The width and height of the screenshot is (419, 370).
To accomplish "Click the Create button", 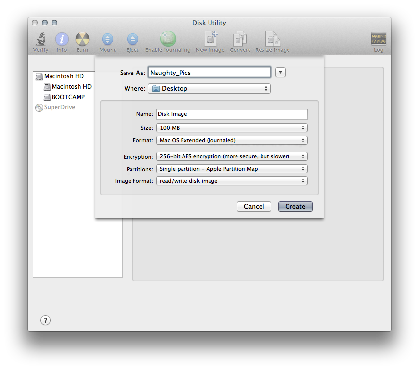I will pyautogui.click(x=295, y=207).
